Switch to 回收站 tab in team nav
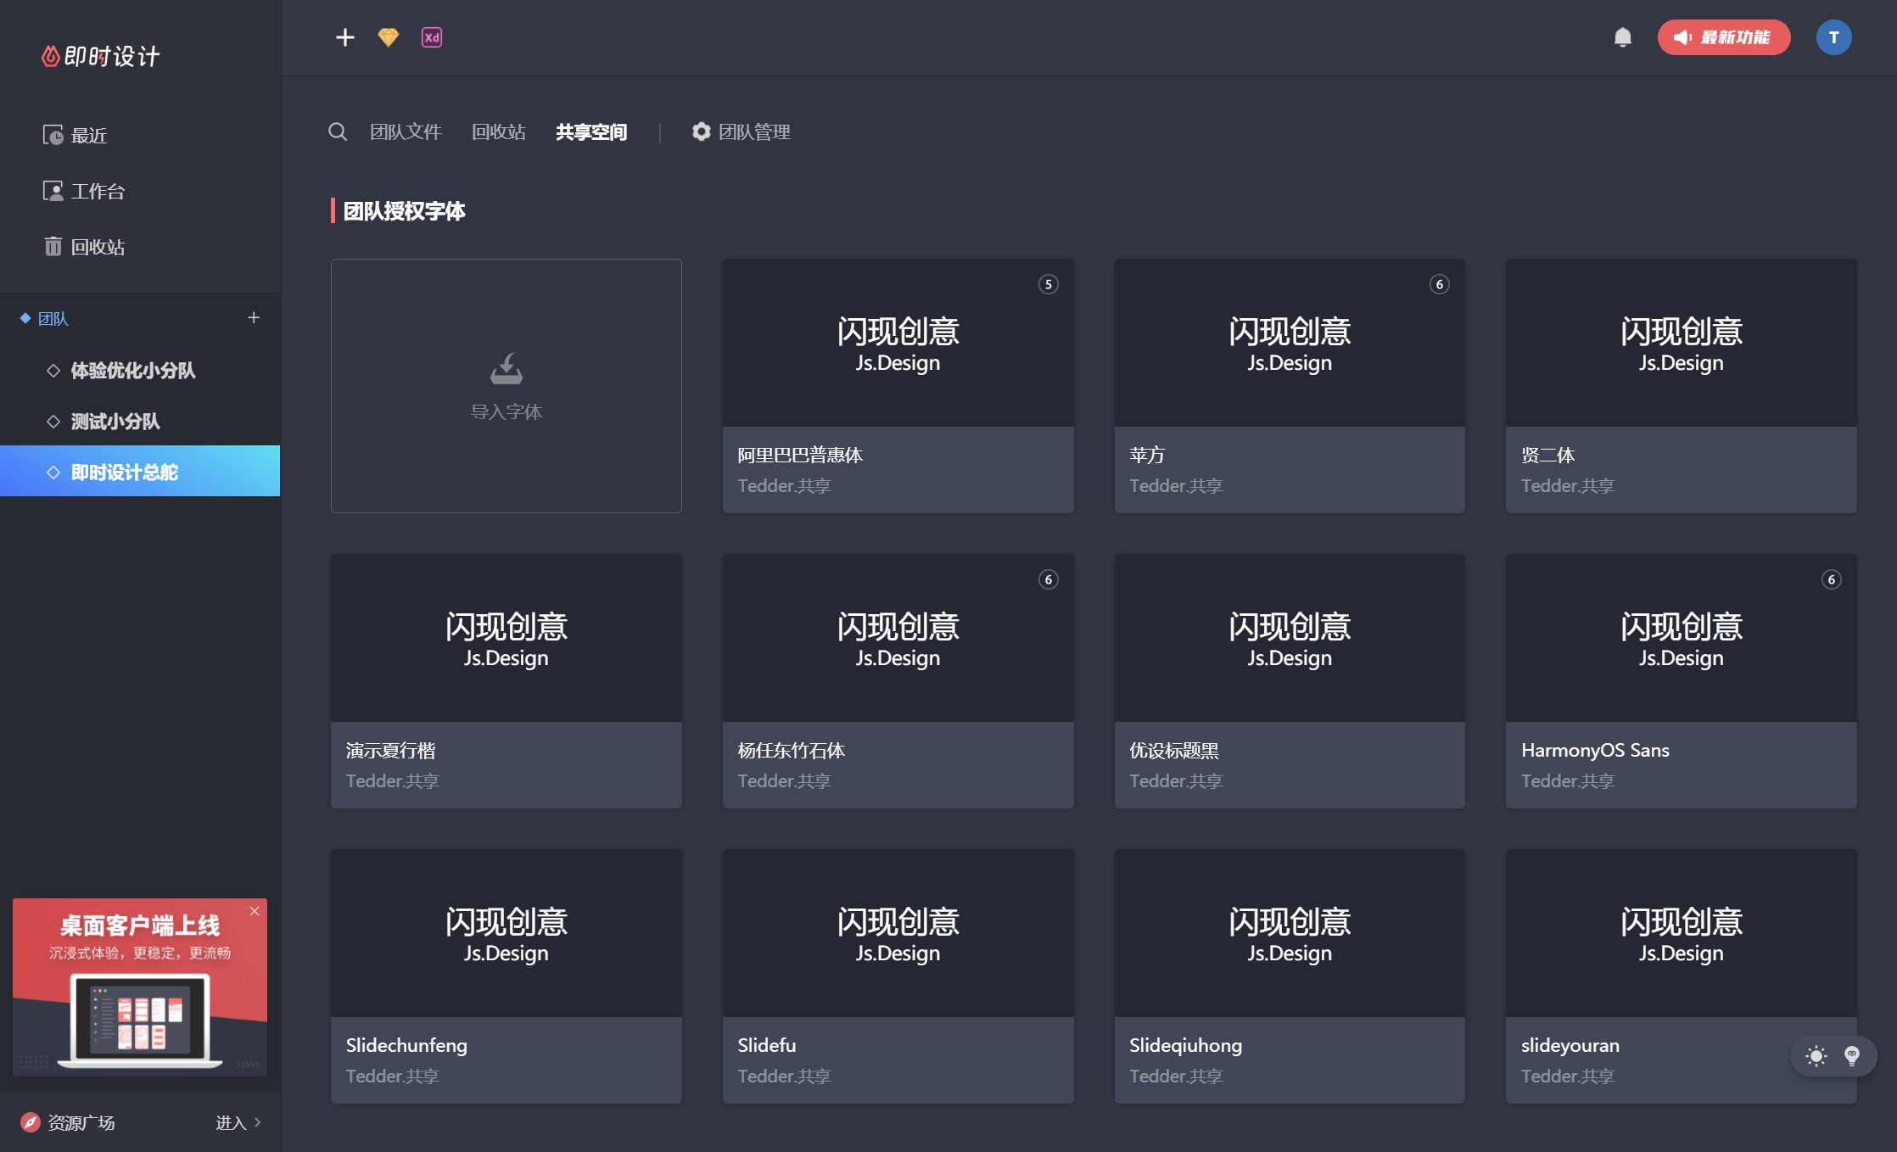The width and height of the screenshot is (1897, 1152). click(499, 131)
